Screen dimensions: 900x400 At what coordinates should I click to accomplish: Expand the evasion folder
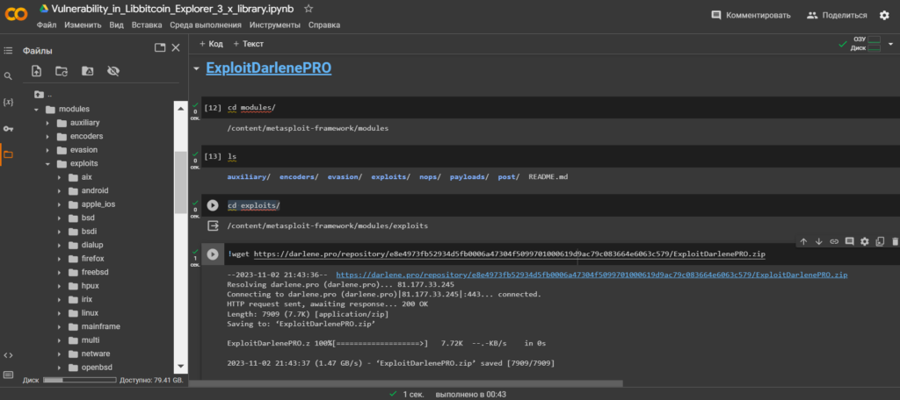coord(47,150)
